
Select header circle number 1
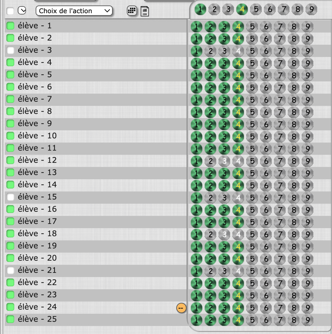click(200, 10)
